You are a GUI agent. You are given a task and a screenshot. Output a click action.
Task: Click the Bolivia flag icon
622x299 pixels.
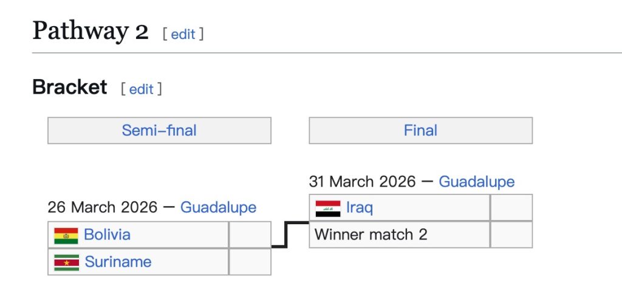(66, 235)
